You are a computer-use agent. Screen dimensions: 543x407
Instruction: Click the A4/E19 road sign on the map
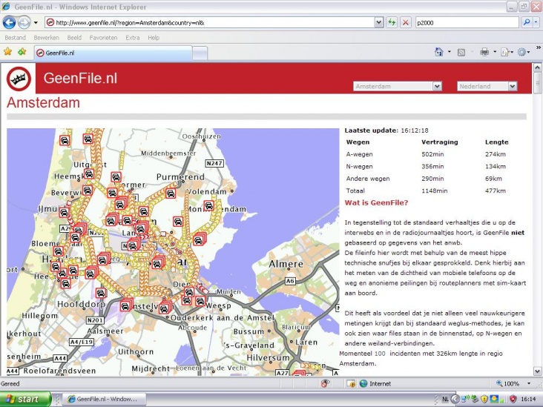point(82,342)
